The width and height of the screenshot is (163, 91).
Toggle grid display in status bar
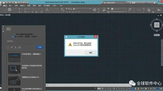coord(102,88)
